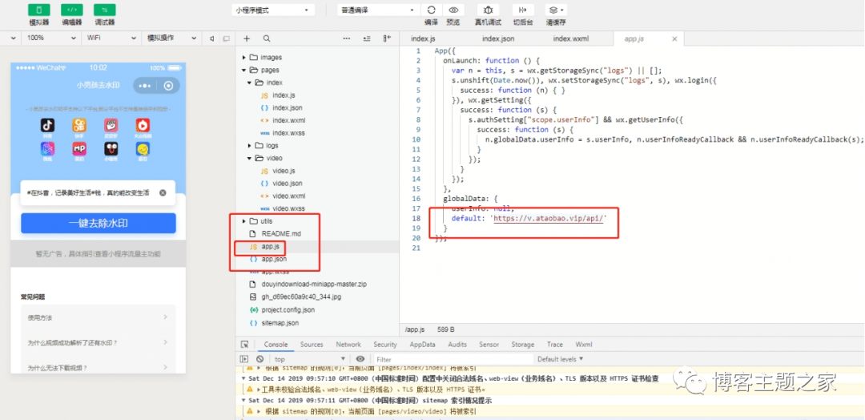Image resolution: width=865 pixels, height=420 pixels.
Task: Add a new file with plus icon
Action: (x=247, y=38)
